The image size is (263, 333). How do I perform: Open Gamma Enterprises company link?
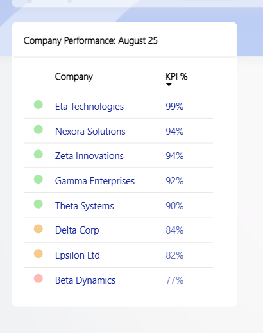[95, 181]
